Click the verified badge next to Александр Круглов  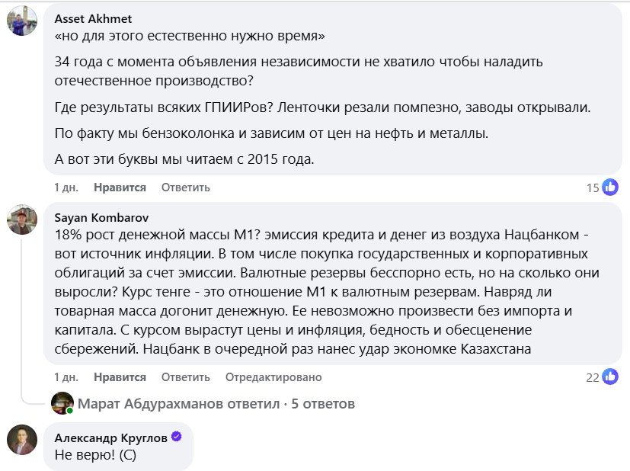(x=177, y=437)
